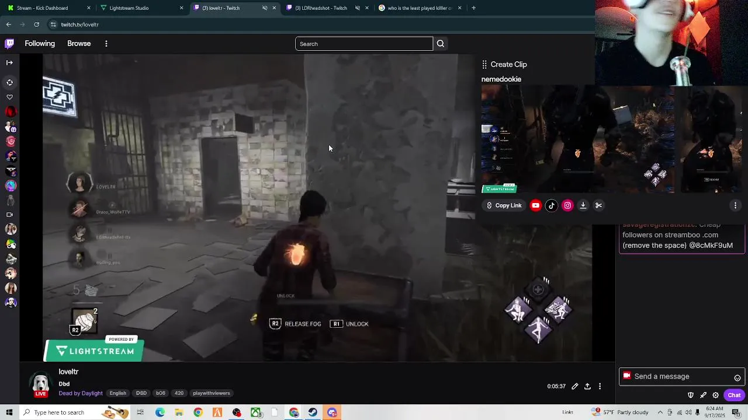Click the DBD tag
Viewport: 748px width, 420px height.
[x=141, y=393]
